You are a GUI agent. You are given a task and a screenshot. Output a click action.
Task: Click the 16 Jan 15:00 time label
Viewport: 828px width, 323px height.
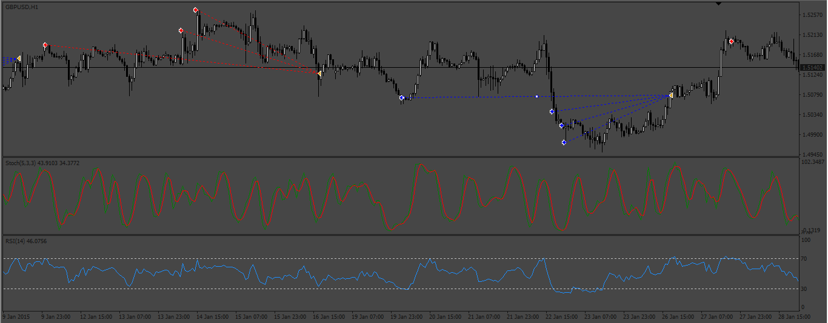pos(329,316)
